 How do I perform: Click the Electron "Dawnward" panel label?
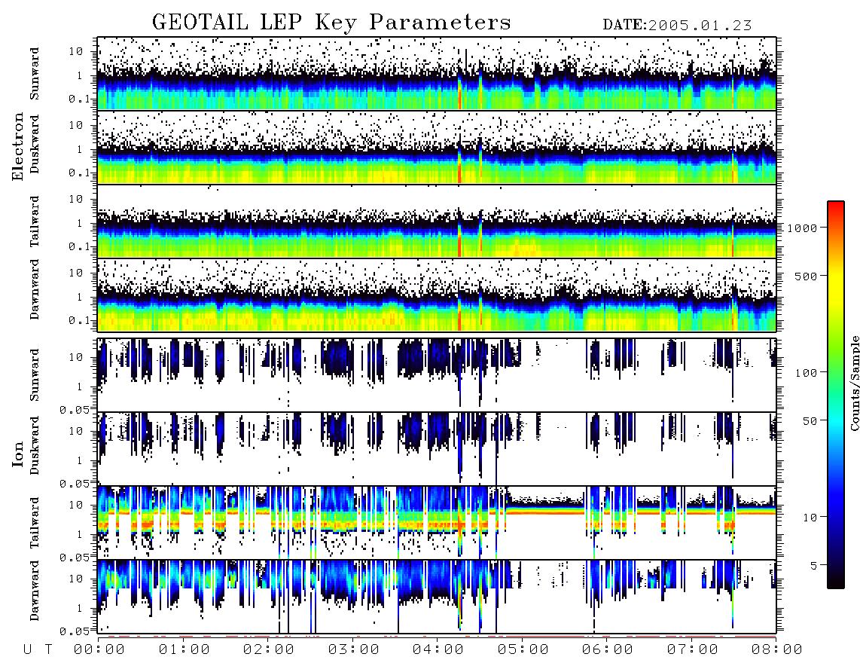35,289
